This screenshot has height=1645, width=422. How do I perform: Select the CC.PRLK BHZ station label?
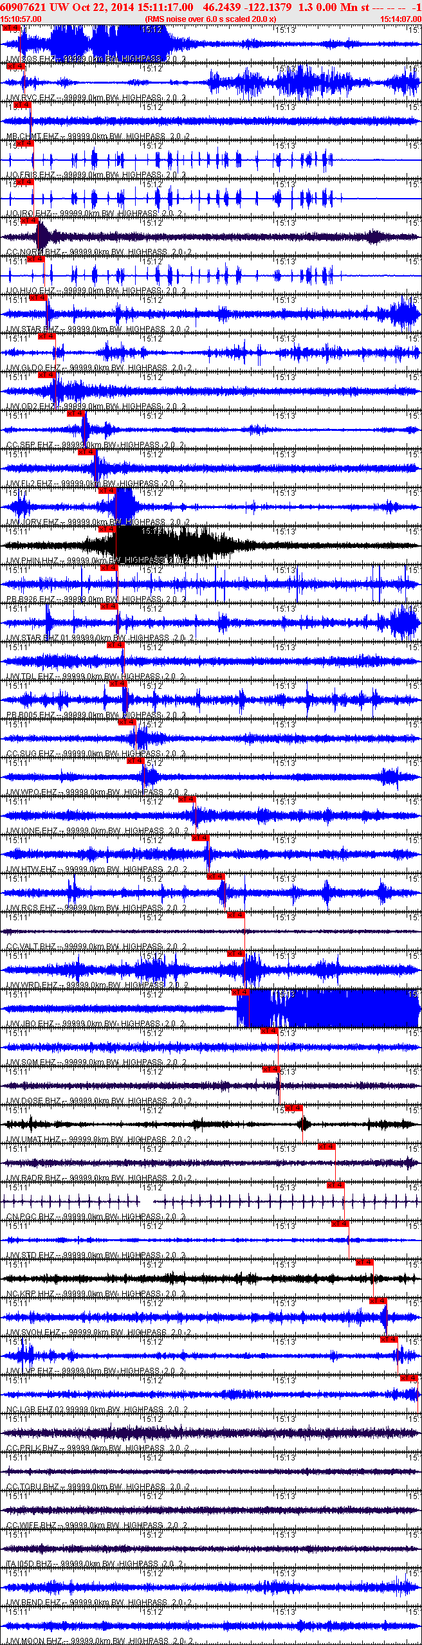[98, 1448]
